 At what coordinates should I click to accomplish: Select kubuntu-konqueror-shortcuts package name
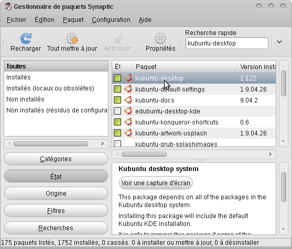[x=177, y=122]
